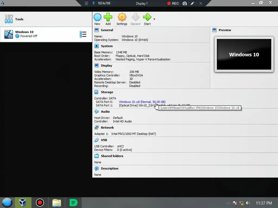Screen dimensions: 278x208
Task: Start the VM with green arrow
Action: tap(147, 17)
